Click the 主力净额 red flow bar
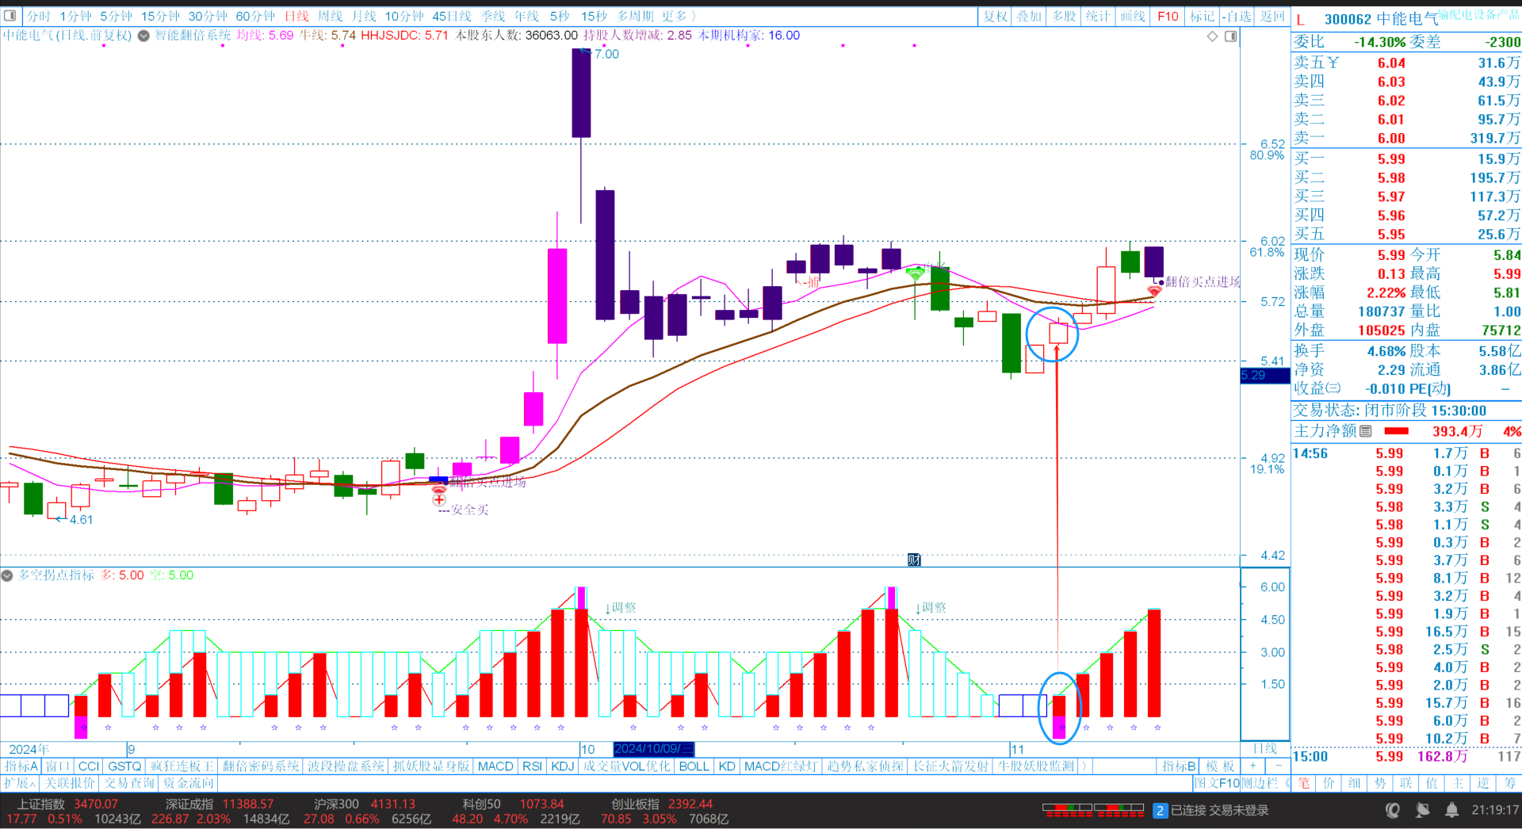Viewport: 1522px width, 829px height. (x=1396, y=431)
